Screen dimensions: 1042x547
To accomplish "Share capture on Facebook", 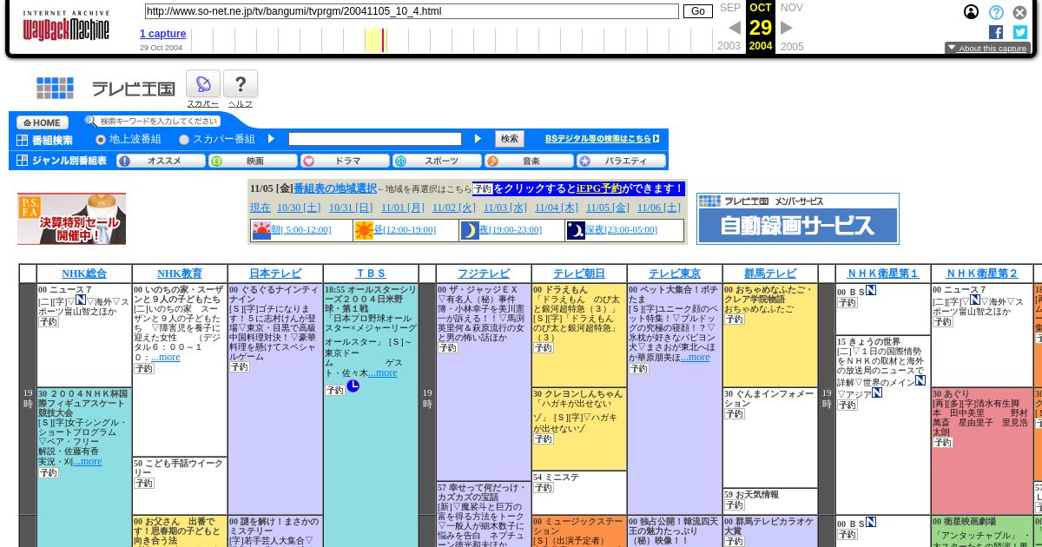I will [x=996, y=32].
